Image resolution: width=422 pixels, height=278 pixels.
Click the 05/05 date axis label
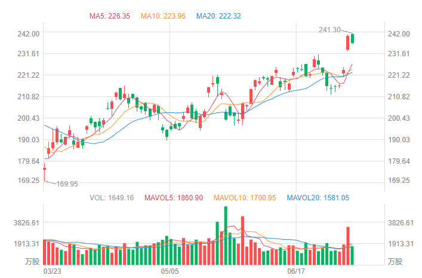tap(170, 271)
